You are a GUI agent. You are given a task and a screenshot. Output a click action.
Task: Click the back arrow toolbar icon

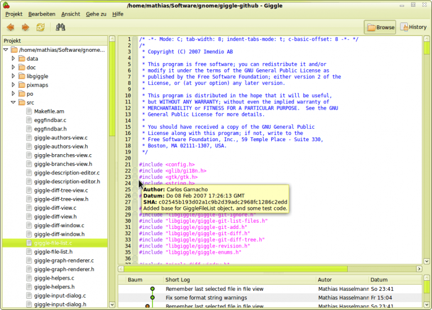[x=10, y=27]
